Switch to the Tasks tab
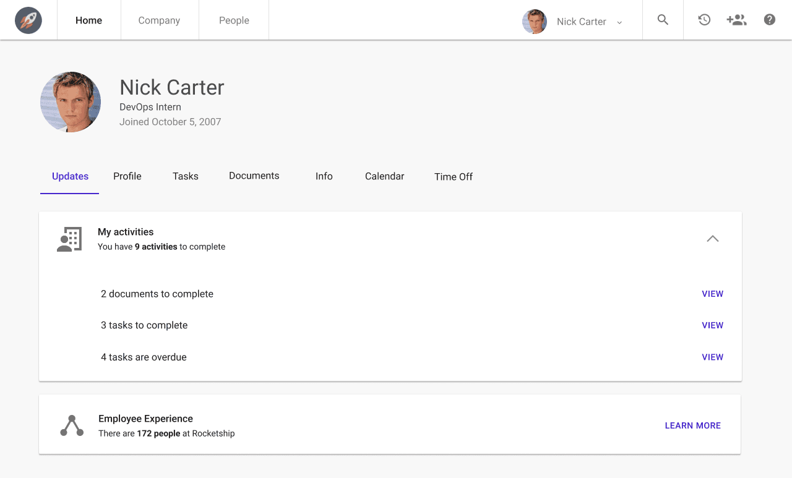Screen dimensions: 792x478 tap(186, 176)
